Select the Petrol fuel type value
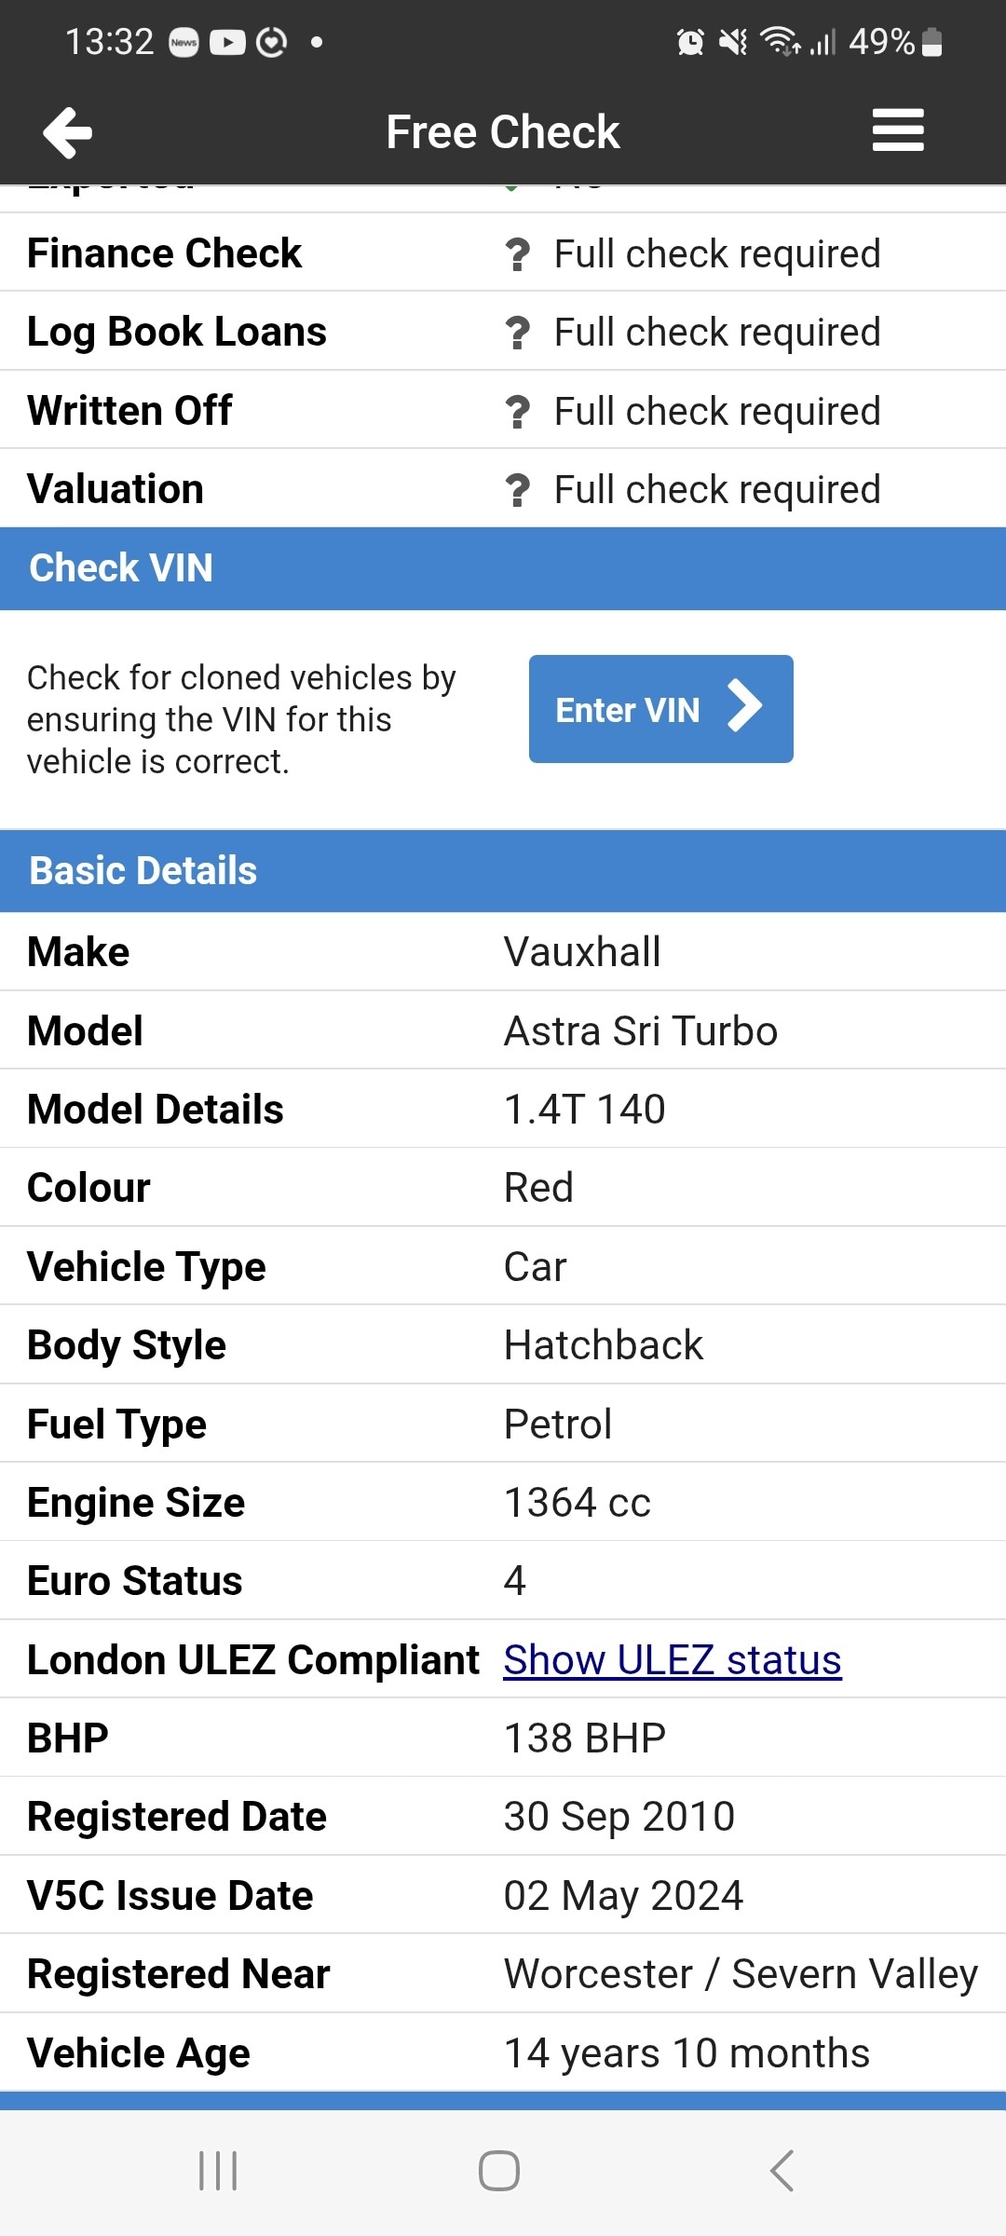Screen dimensions: 1006x2236 [x=558, y=1425]
